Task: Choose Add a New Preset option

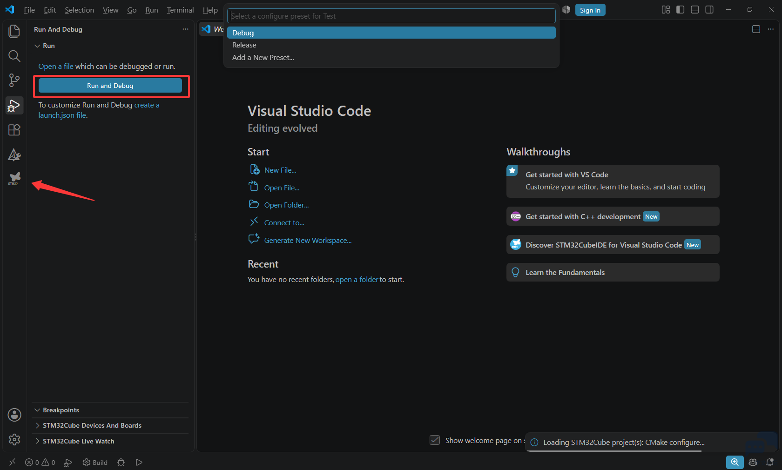Action: pyautogui.click(x=391, y=58)
